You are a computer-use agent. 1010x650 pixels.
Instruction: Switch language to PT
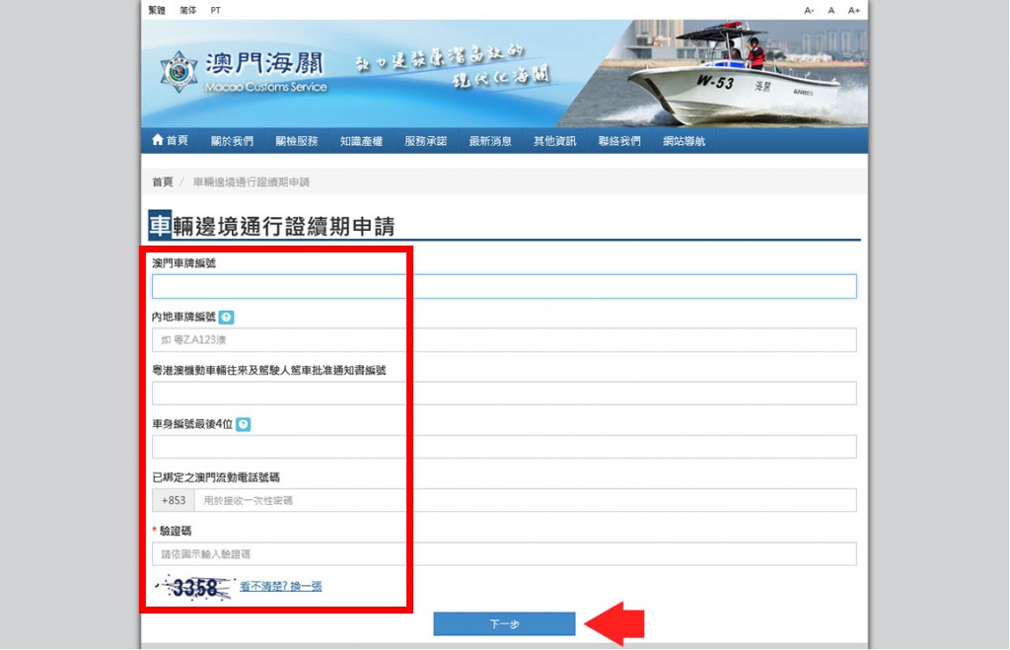coord(216,10)
